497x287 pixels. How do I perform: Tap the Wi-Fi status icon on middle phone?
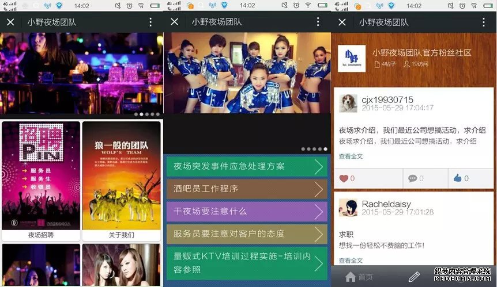pos(308,5)
